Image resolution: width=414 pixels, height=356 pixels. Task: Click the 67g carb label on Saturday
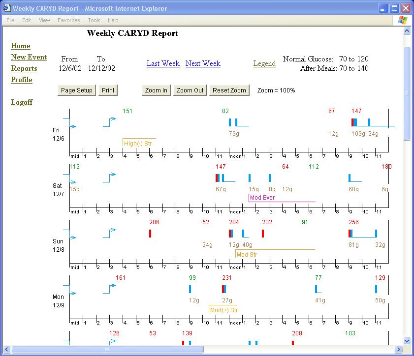click(x=221, y=189)
